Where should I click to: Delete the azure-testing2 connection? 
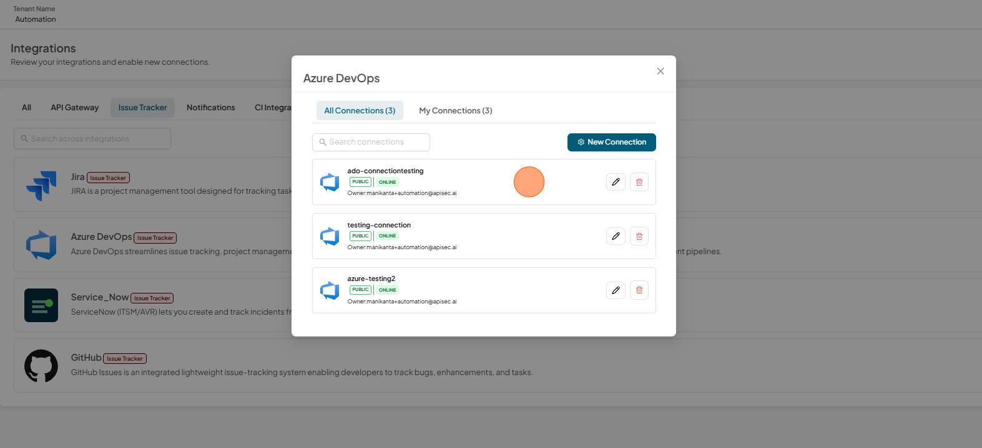639,290
